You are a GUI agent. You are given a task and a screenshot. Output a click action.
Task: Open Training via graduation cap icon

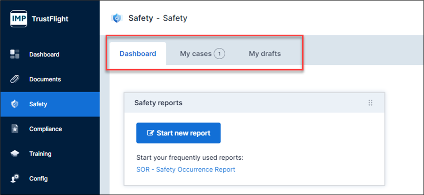tap(15, 154)
